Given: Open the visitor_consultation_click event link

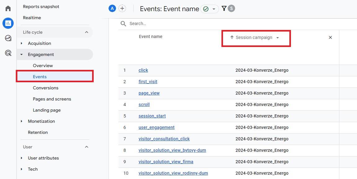Looking at the screenshot, I should point(164,139).
